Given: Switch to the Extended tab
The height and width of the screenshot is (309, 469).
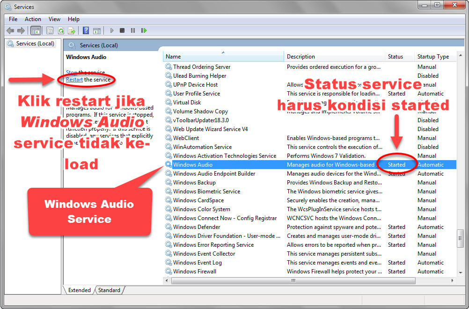Looking at the screenshot, I should point(79,290).
